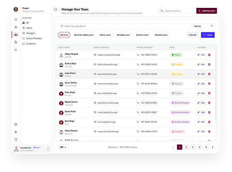Select the All item under Overview

(x=25, y=23)
